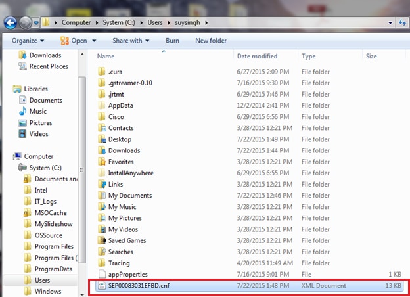Click the Downloads folder icon in file list
The width and height of the screenshot is (410, 297).
point(102,150)
